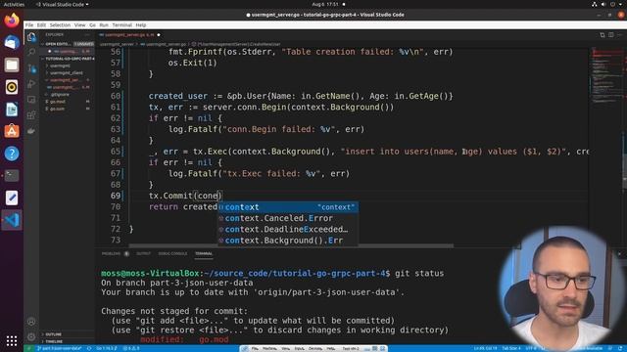The image size is (627, 352).
Task: Open the Extensions view
Action: tap(31, 115)
